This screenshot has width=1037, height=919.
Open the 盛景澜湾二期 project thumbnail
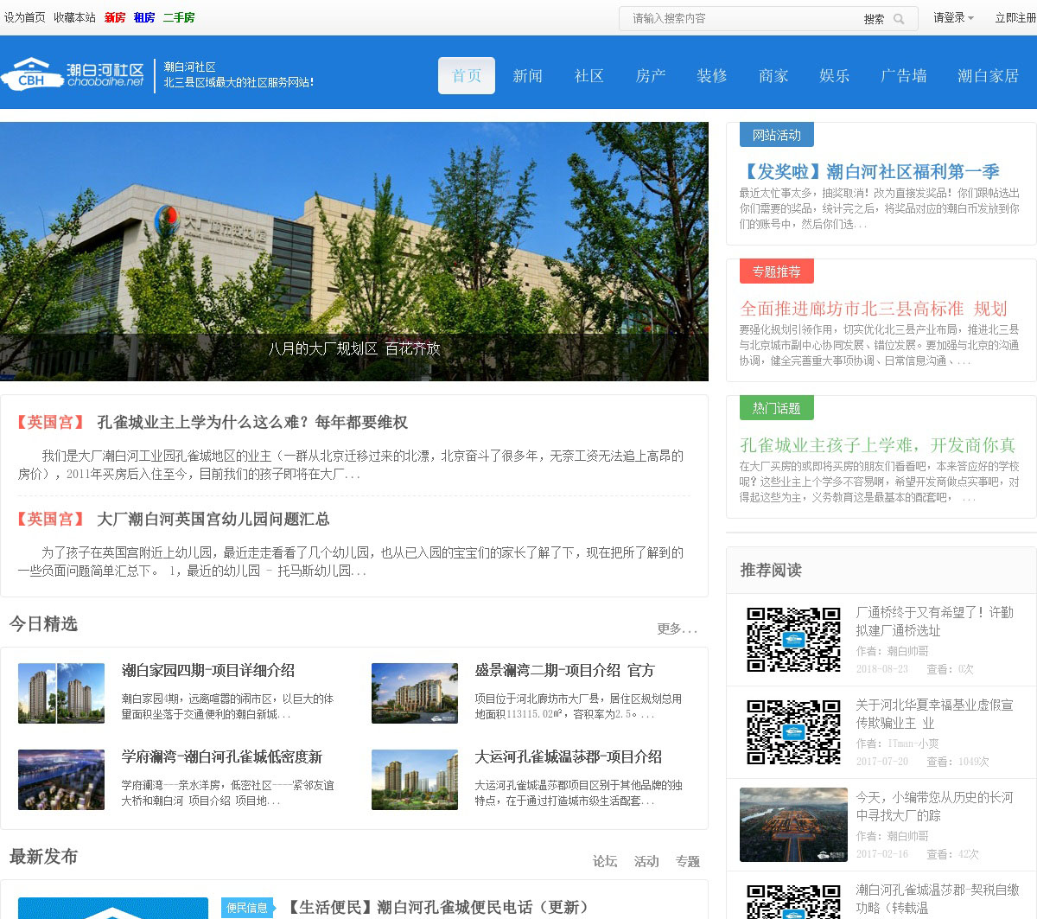click(415, 693)
